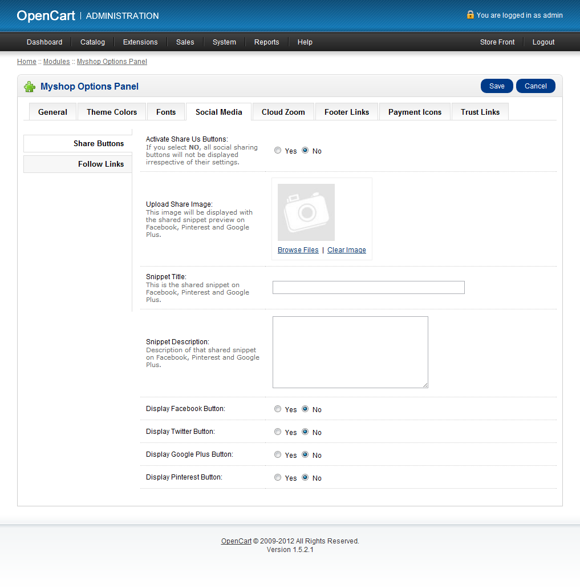Select No for Display Pinterest Button
Viewport: 580px width, 588px height.
click(x=305, y=477)
